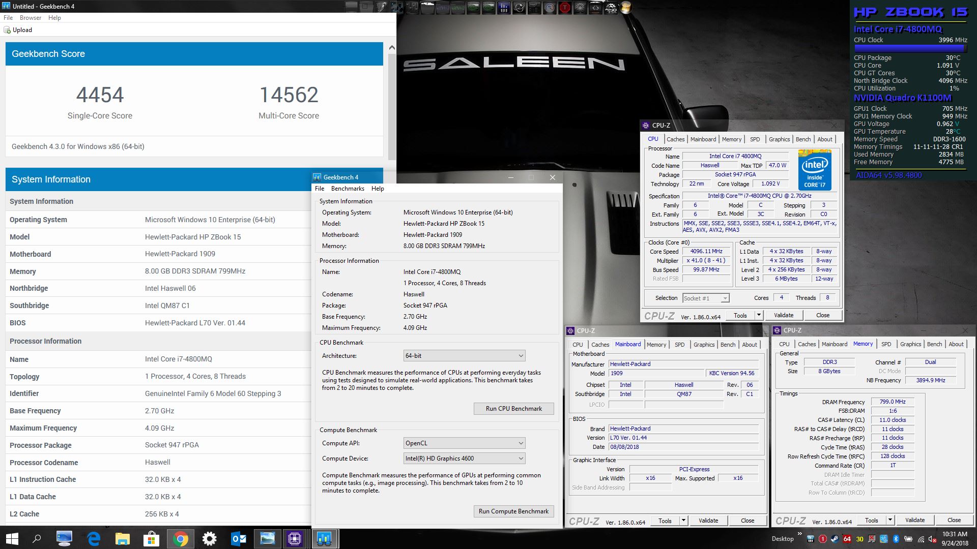Open the Socket #1 selection dropdown in CPU-Z

[x=706, y=298]
